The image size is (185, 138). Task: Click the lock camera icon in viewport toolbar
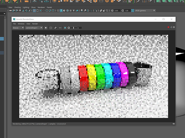point(14,11)
